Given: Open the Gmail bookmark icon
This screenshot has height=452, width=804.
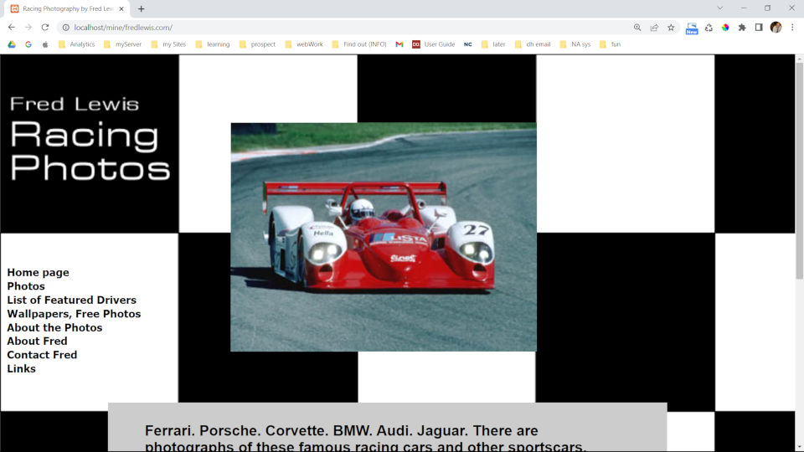Looking at the screenshot, I should click(x=399, y=44).
